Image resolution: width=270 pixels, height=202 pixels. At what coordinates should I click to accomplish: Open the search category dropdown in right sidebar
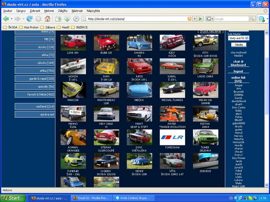(238, 38)
